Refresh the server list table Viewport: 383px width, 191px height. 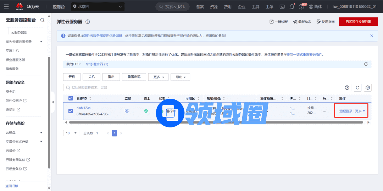click(x=358, y=87)
